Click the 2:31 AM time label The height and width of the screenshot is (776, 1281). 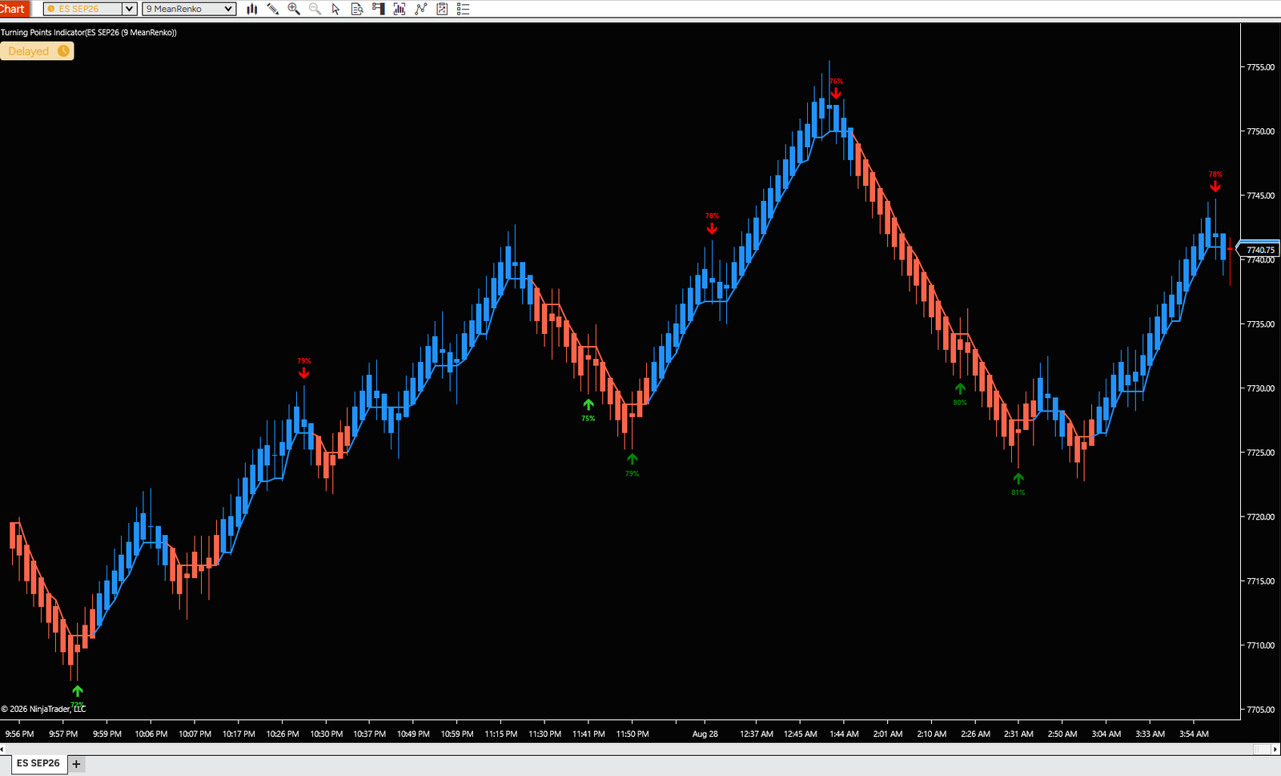click(x=1018, y=734)
